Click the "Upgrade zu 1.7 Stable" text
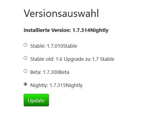The height and width of the screenshot is (117, 148). coord(89,59)
